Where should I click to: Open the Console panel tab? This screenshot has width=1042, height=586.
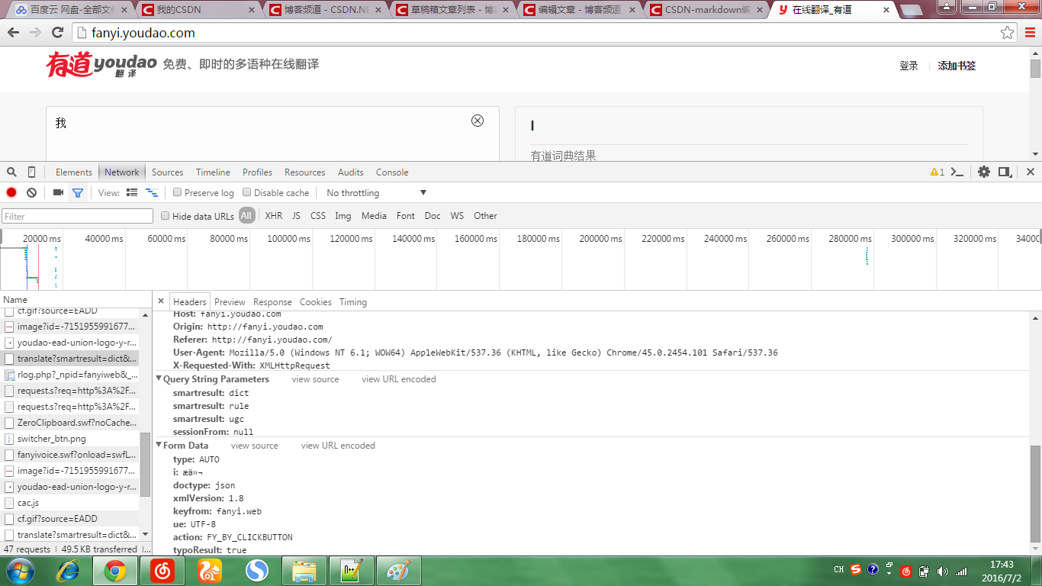[x=392, y=172]
